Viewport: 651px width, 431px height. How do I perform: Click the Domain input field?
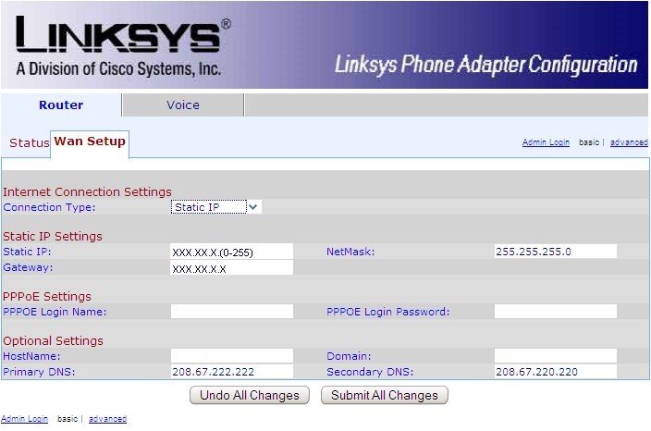[555, 356]
